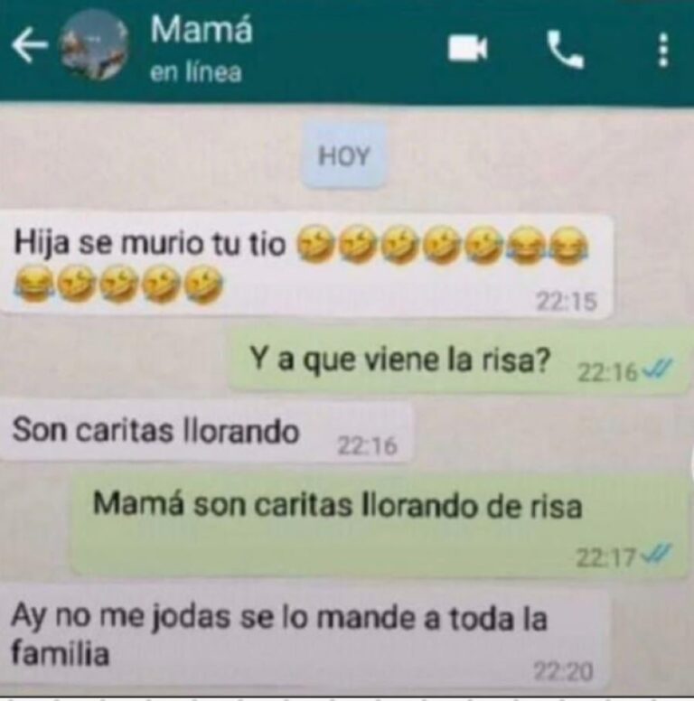
Task: Tap the 'en línea' status text
Action: tap(196, 72)
